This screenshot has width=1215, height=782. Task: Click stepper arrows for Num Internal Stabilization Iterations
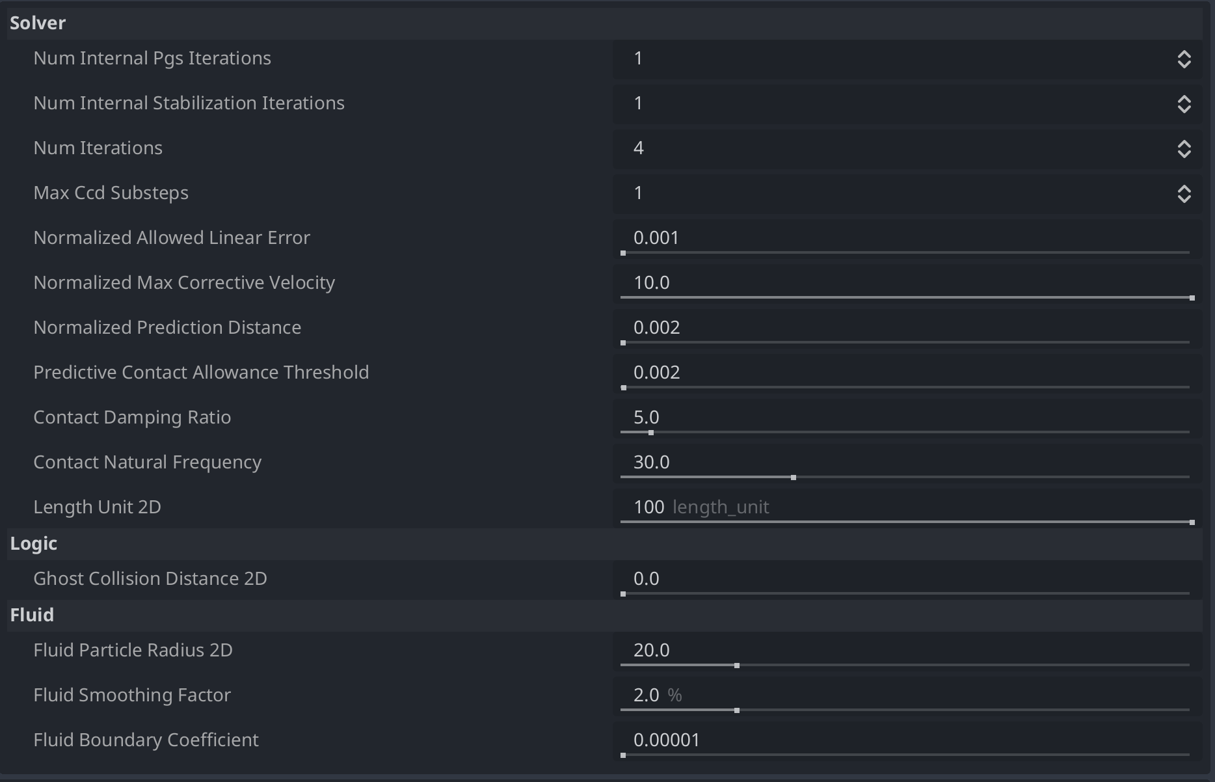pyautogui.click(x=1184, y=104)
